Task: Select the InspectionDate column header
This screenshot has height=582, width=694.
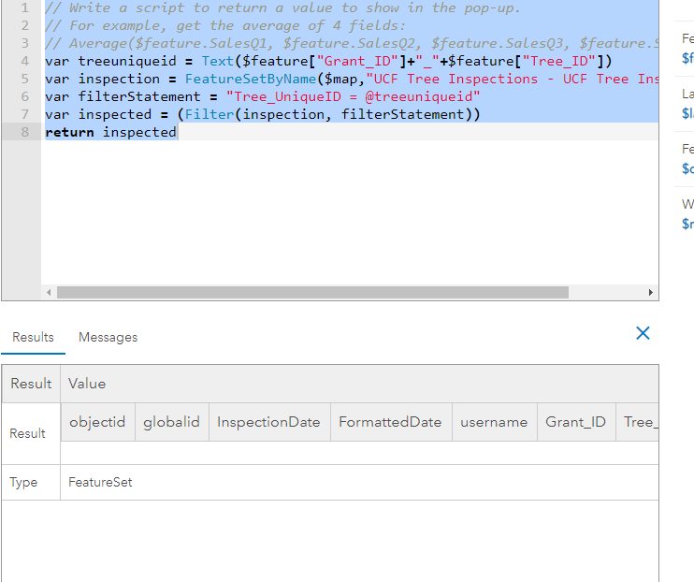Action: tap(268, 422)
